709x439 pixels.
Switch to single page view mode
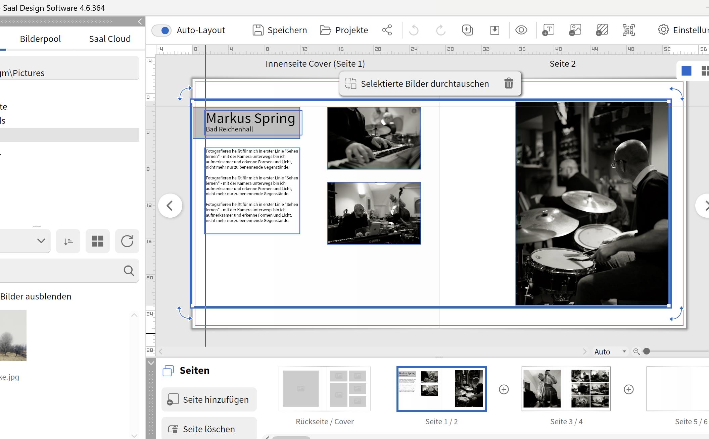click(x=686, y=71)
